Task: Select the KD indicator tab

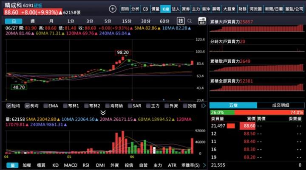Action: tap(55, 165)
